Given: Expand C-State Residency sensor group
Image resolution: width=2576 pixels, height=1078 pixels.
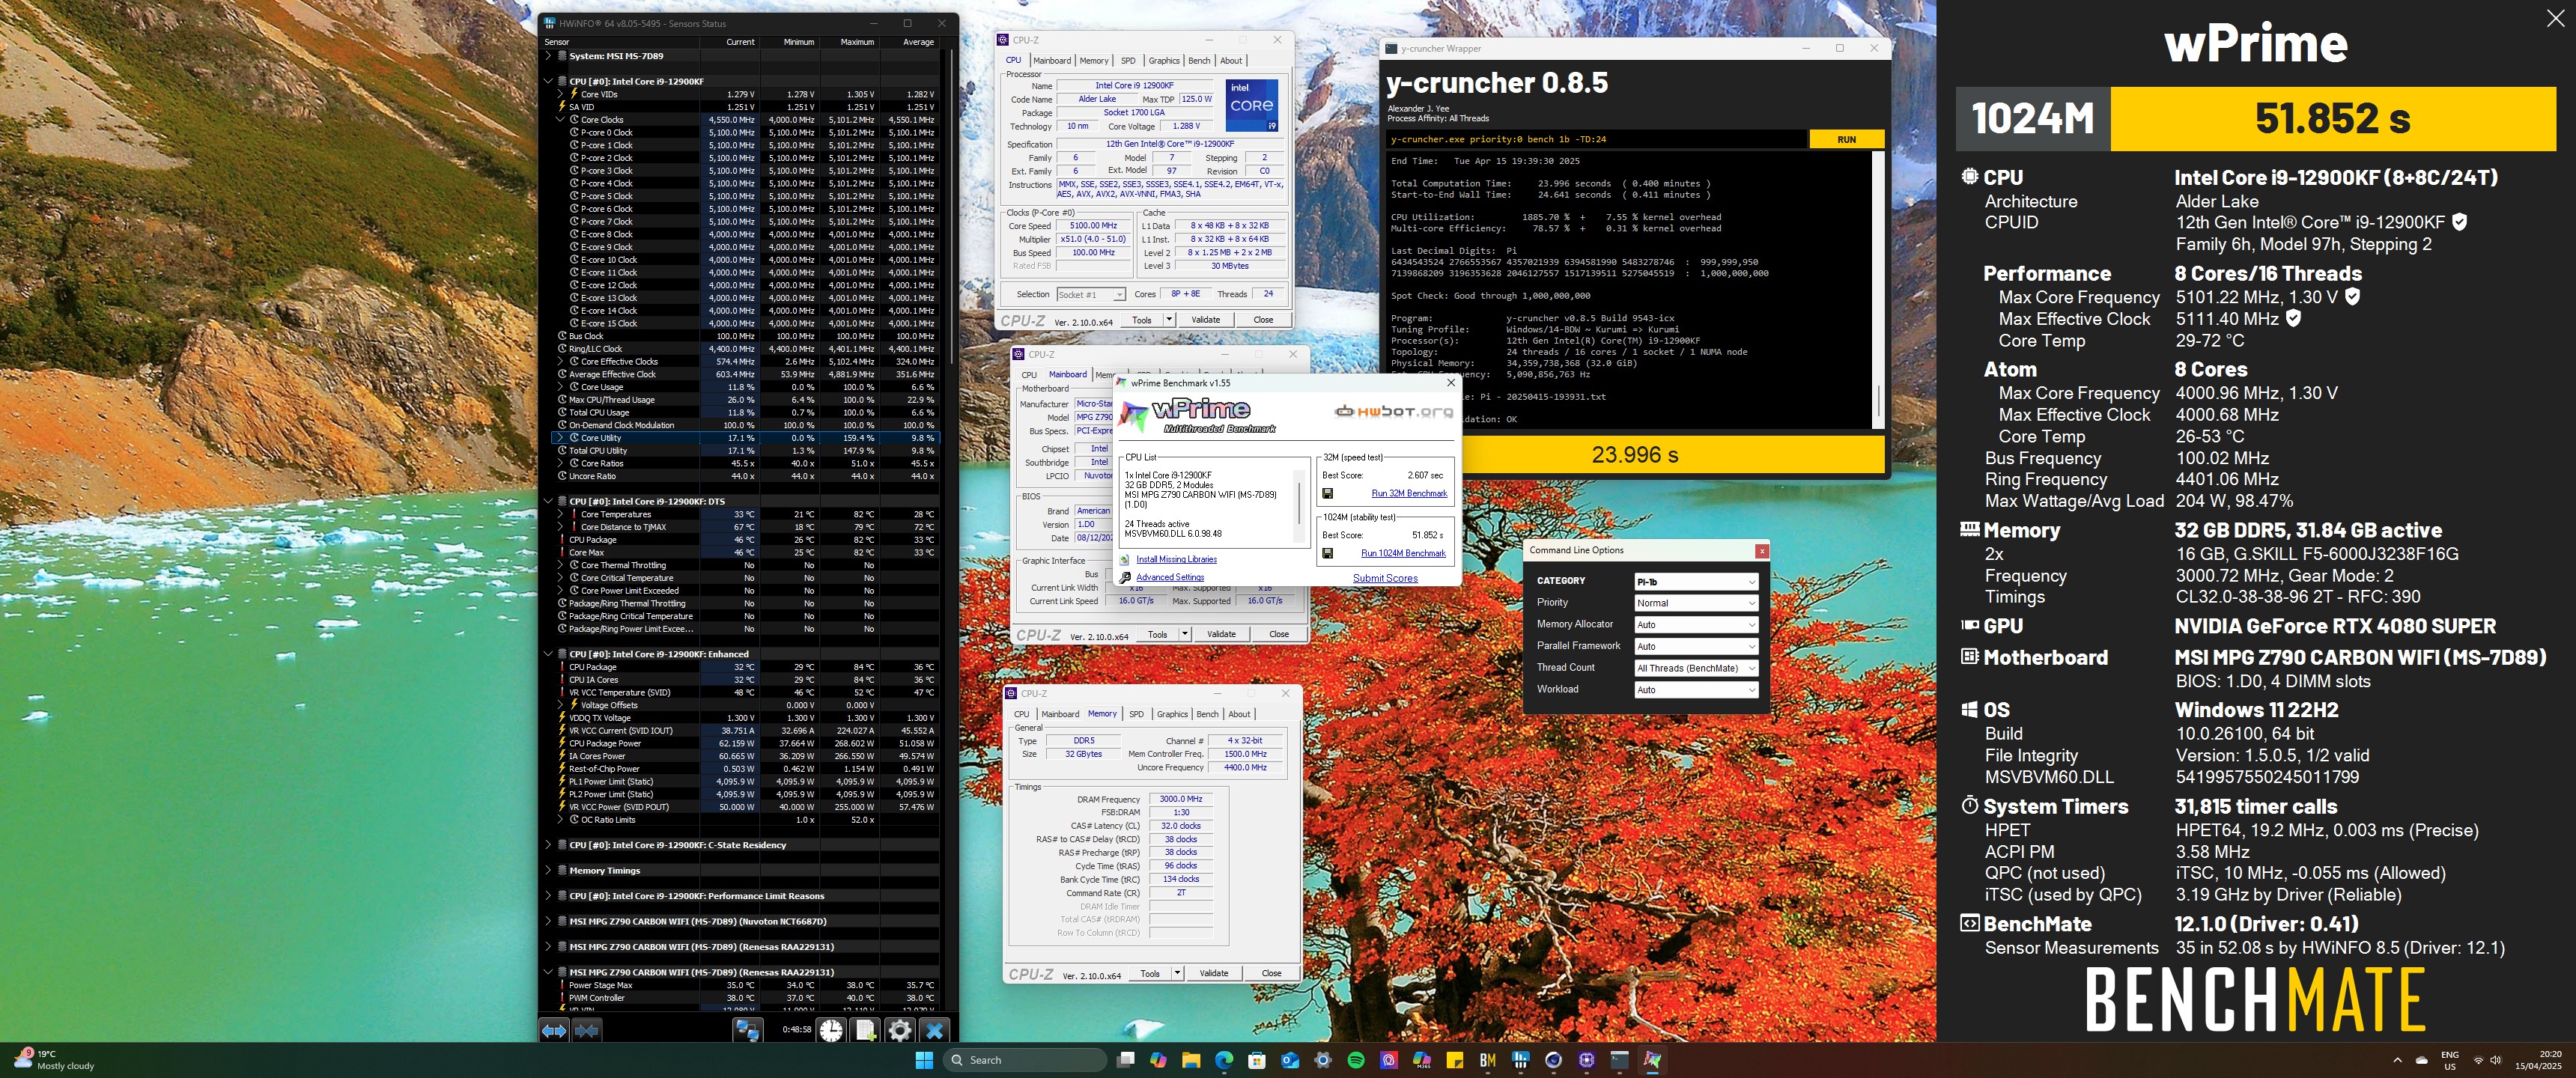Looking at the screenshot, I should tap(548, 845).
